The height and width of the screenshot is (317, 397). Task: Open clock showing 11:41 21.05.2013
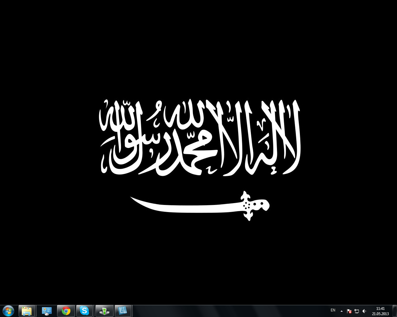(380, 311)
